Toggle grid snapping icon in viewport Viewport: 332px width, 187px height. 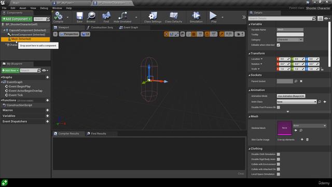(193, 34)
